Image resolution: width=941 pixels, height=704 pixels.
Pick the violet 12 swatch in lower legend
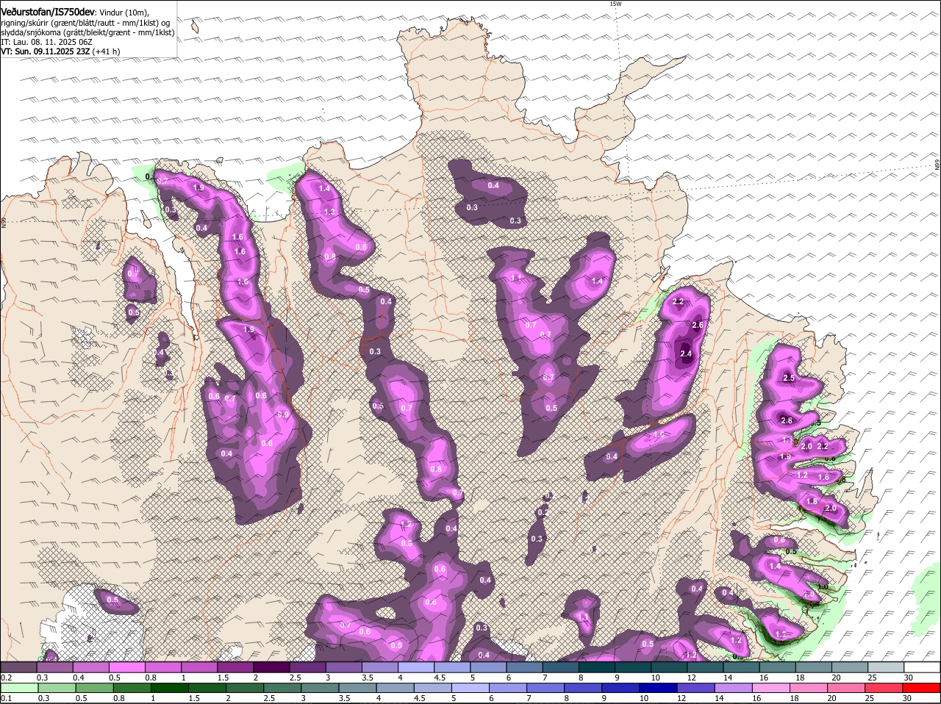696,688
